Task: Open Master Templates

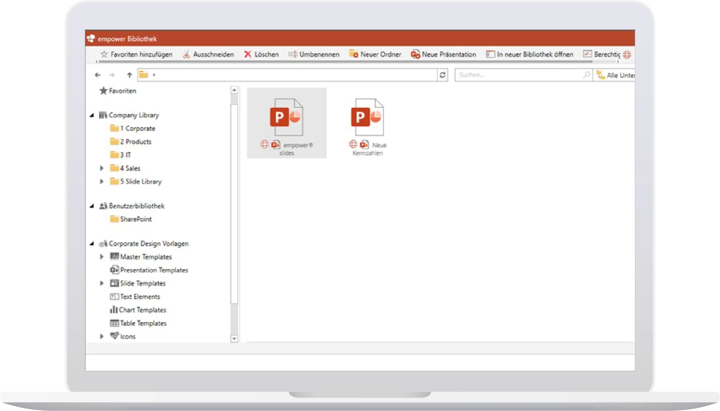Action: pos(141,257)
